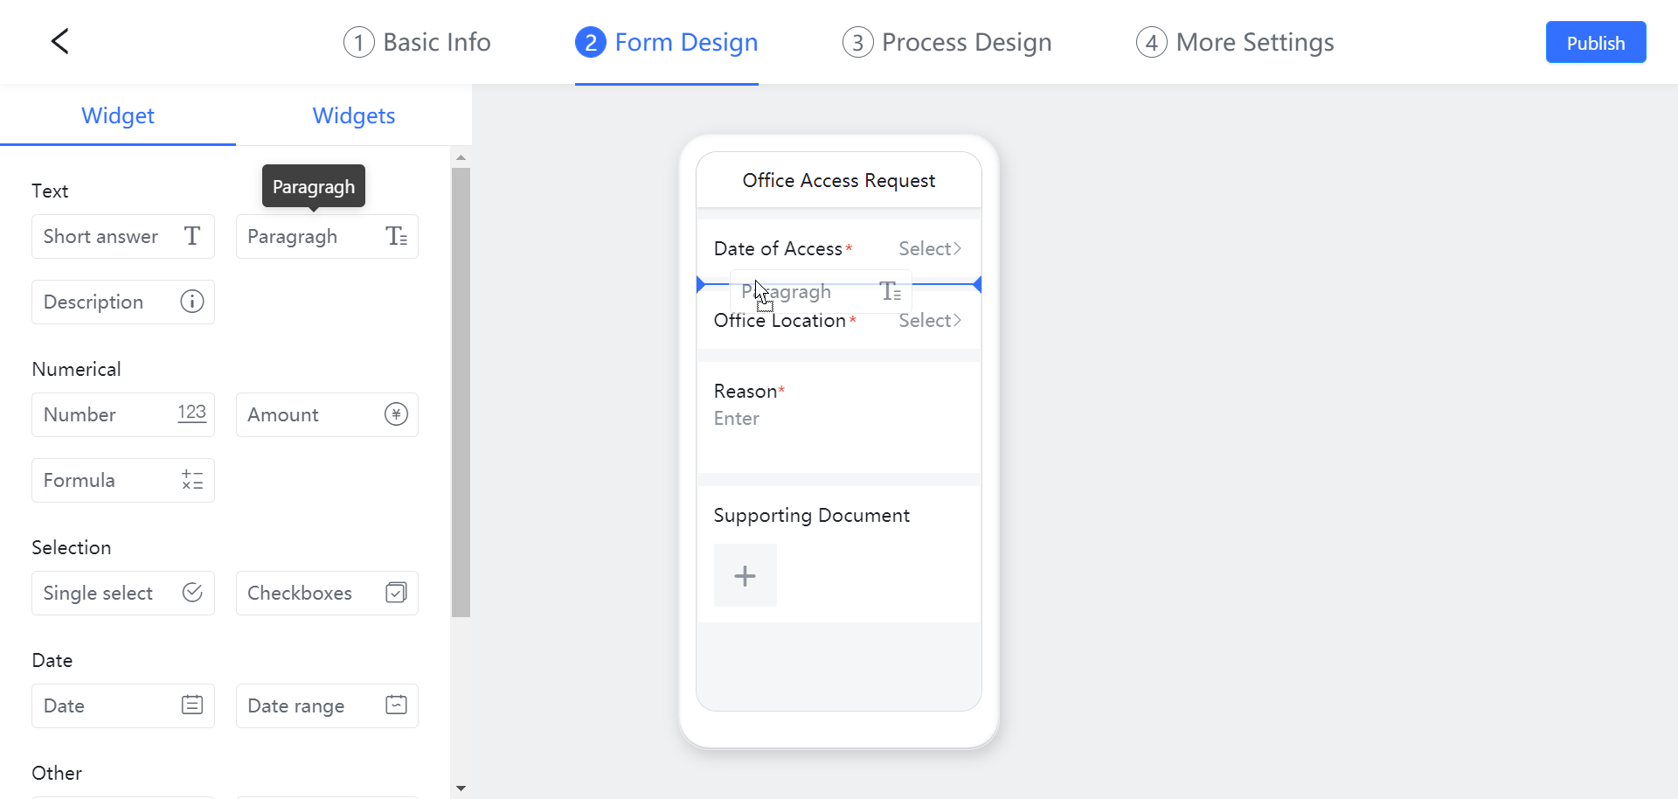Viewport: 1678px width, 799px height.
Task: Click the Paragragh widget's formatting icon
Action: point(395,235)
